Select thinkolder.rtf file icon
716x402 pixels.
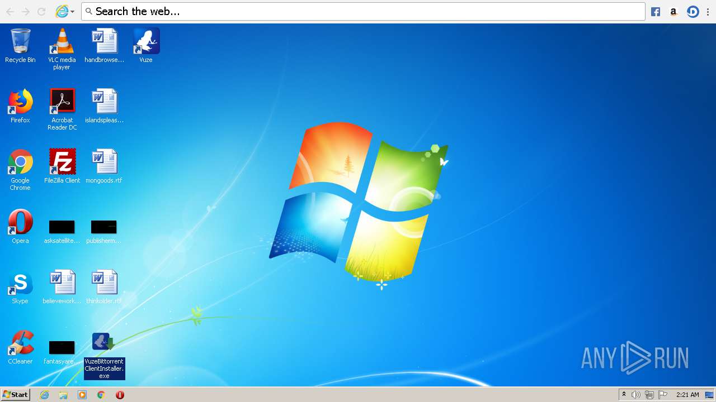(x=104, y=287)
